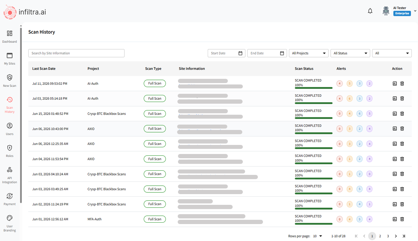Jump to last page of results
Viewport: 418px width, 241px height.
point(404,236)
